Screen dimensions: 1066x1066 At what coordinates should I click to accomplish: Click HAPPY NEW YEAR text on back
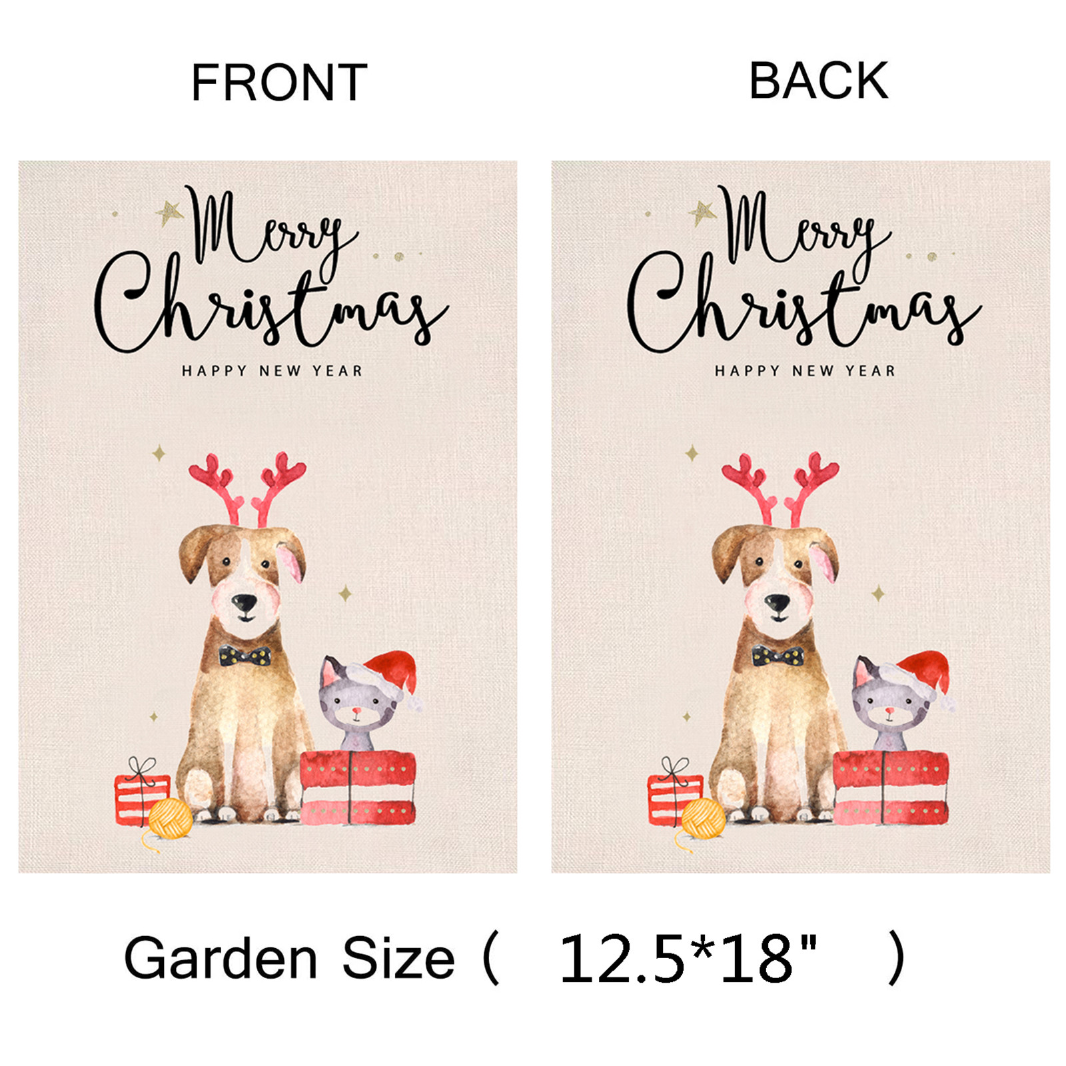click(805, 370)
